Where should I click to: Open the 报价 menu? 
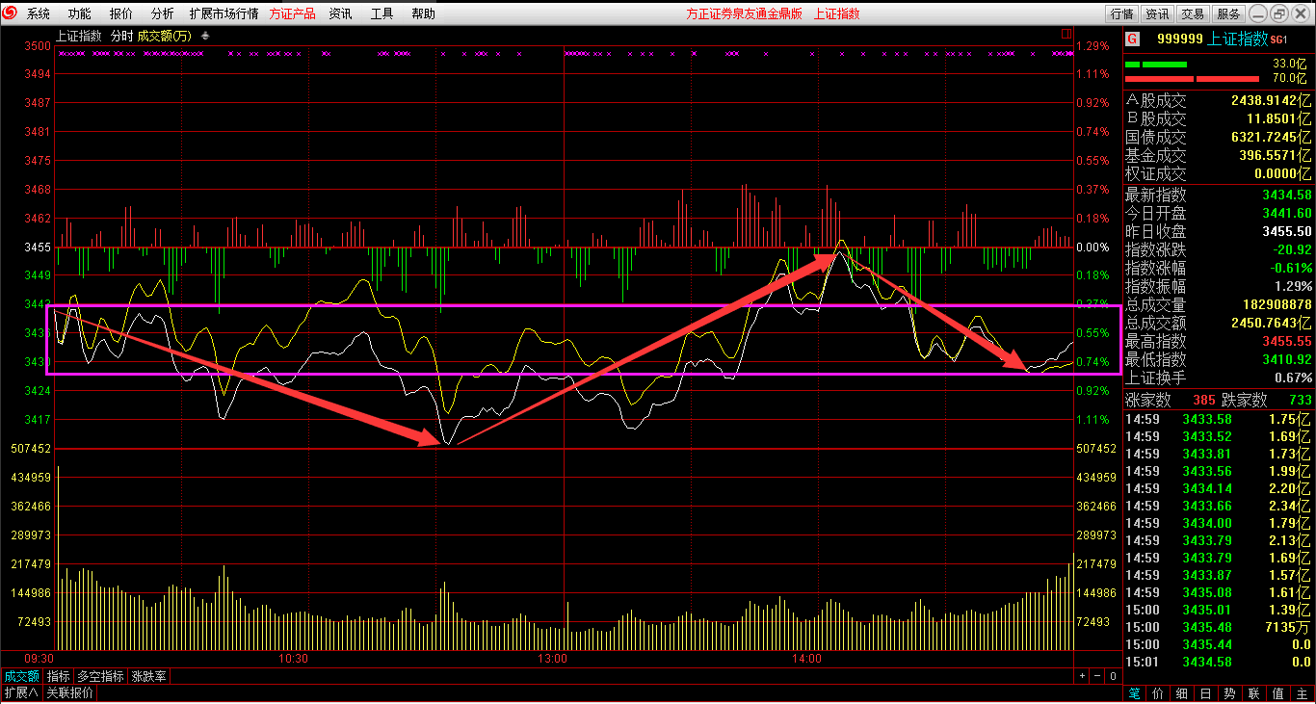(x=121, y=13)
